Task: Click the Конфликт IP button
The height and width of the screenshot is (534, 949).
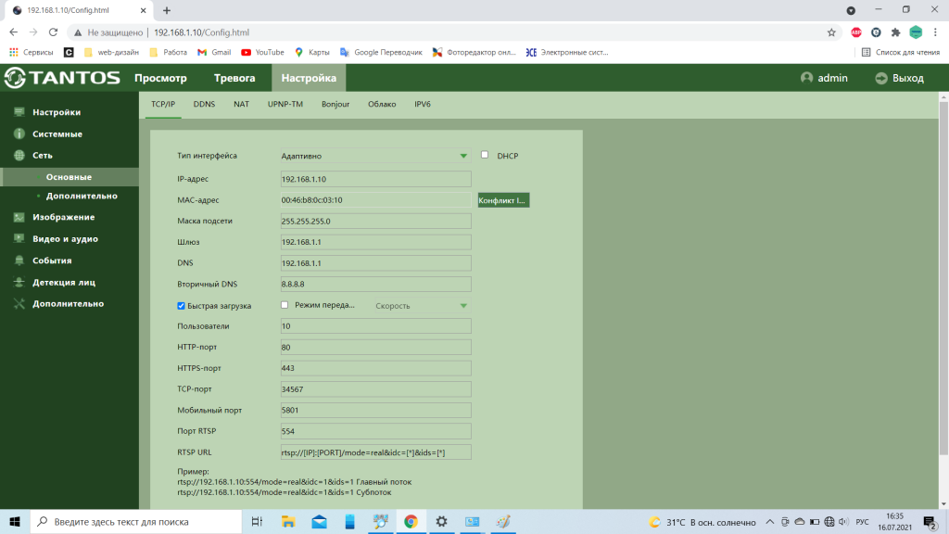Action: point(502,200)
